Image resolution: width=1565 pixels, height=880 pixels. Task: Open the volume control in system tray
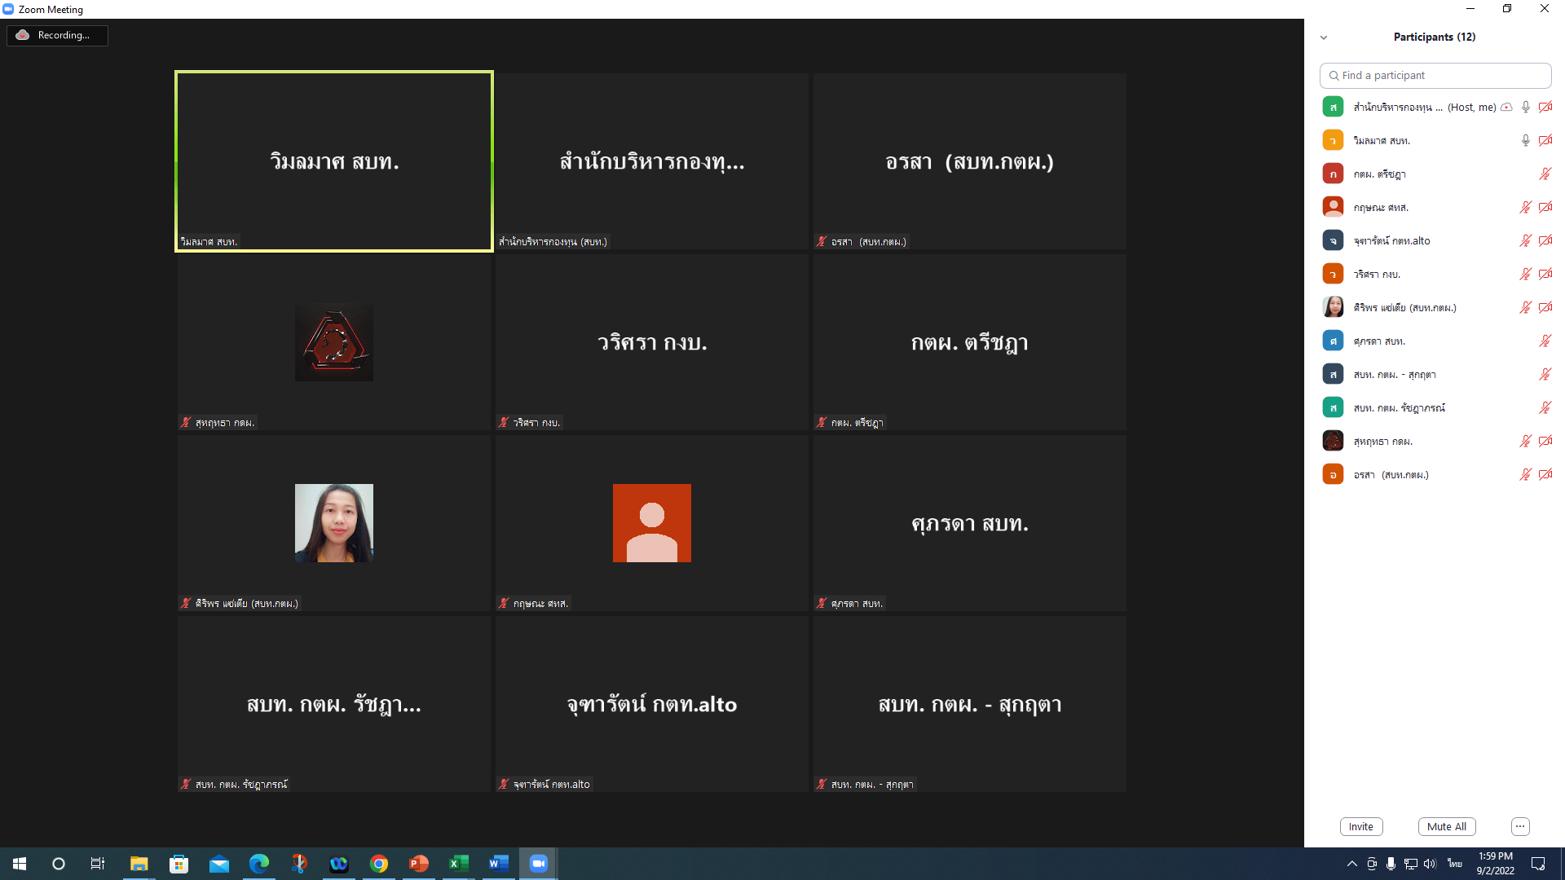click(x=1430, y=864)
